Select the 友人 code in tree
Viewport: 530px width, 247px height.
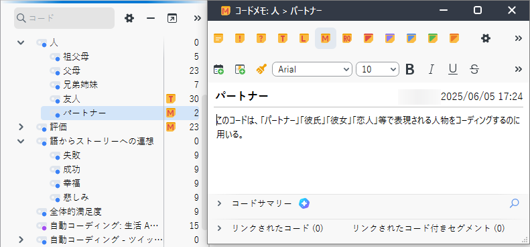click(72, 99)
